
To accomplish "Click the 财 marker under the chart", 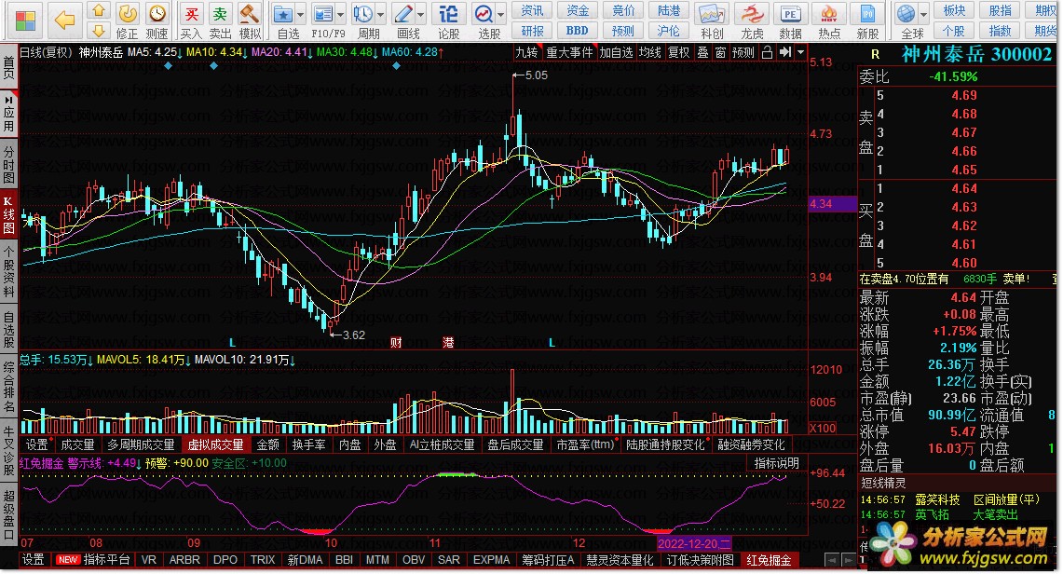I will tap(396, 343).
